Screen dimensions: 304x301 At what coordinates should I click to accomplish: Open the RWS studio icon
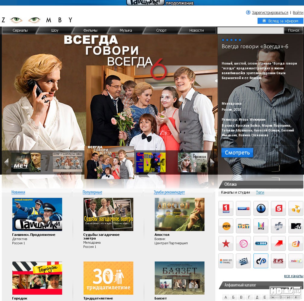coord(278,261)
